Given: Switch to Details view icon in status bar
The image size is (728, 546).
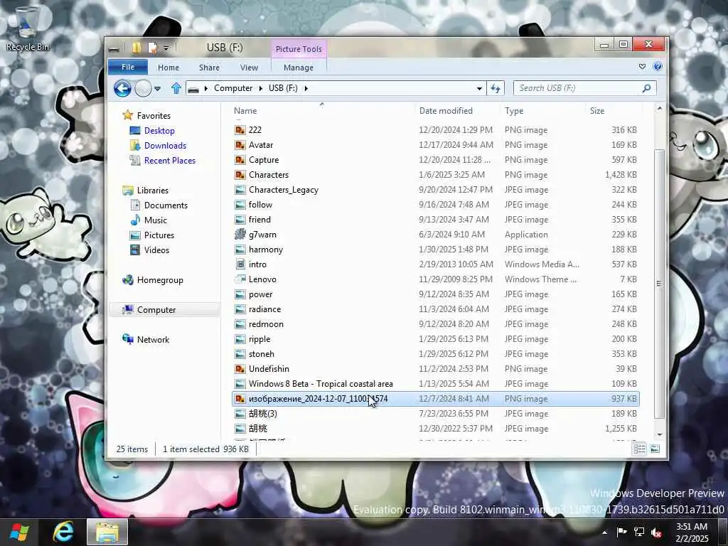Looking at the screenshot, I should (639, 449).
